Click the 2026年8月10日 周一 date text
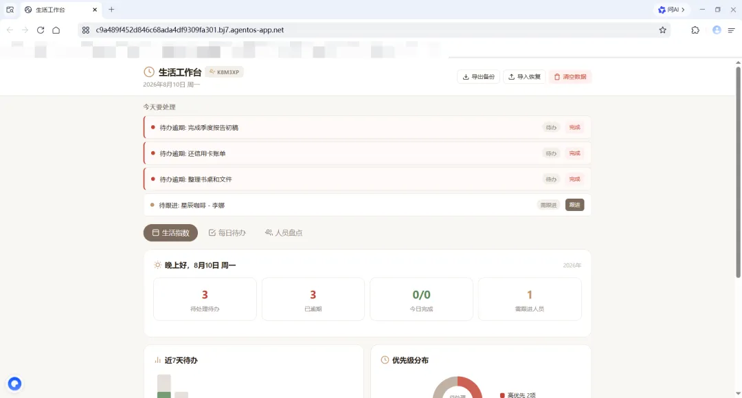742x398 pixels. [x=171, y=85]
